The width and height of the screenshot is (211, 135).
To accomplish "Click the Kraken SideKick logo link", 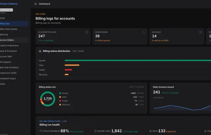I will pos(9,4).
